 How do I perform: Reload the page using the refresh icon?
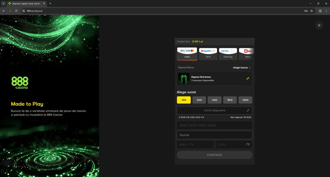[x=16, y=11]
